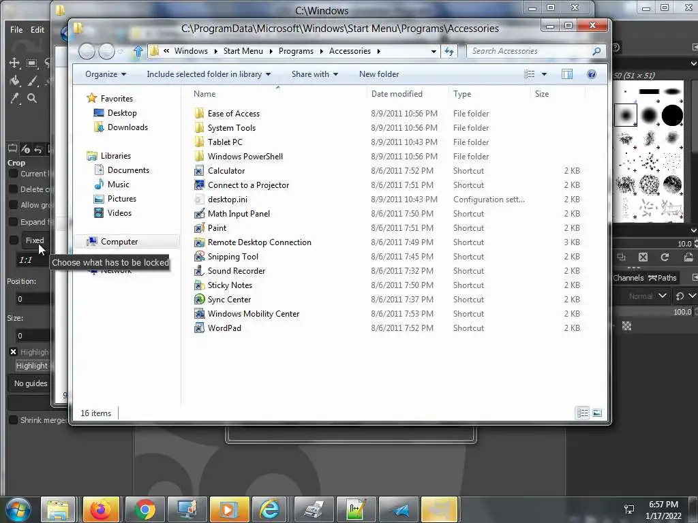Go up one folder with blue arrow
This screenshot has height=523, width=698.
138,51
